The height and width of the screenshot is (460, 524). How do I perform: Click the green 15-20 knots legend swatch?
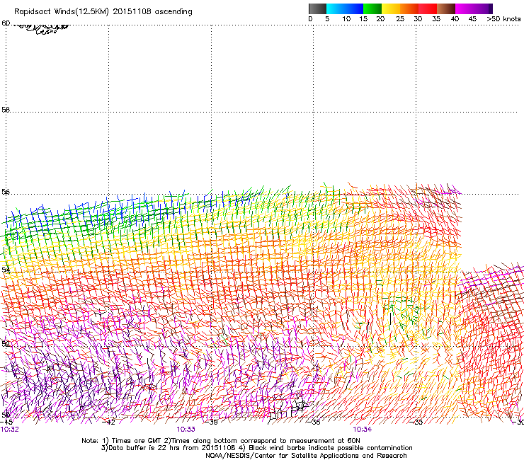click(x=372, y=8)
